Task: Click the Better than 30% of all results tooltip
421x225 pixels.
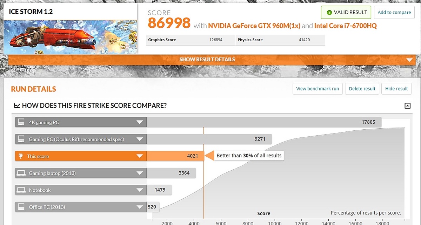Action: 249,156
